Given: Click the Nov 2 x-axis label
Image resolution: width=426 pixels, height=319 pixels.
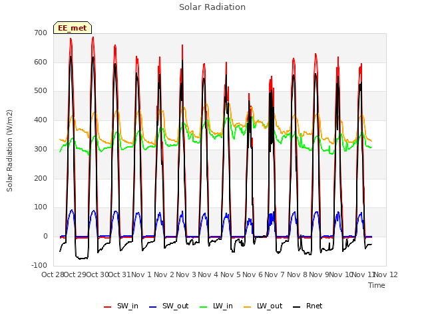Looking at the screenshot, I should pos(164,274).
